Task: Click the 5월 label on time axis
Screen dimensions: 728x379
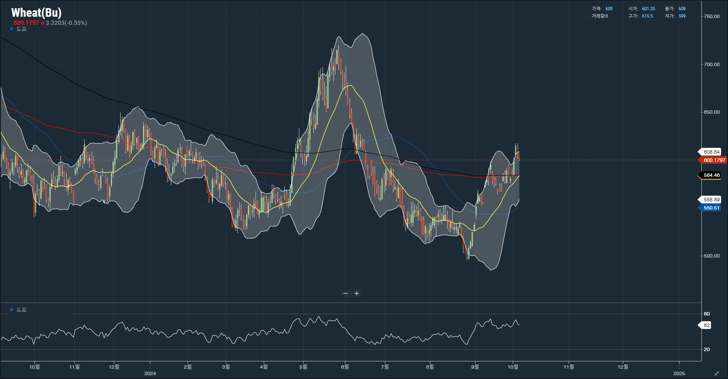Action: pyautogui.click(x=303, y=367)
